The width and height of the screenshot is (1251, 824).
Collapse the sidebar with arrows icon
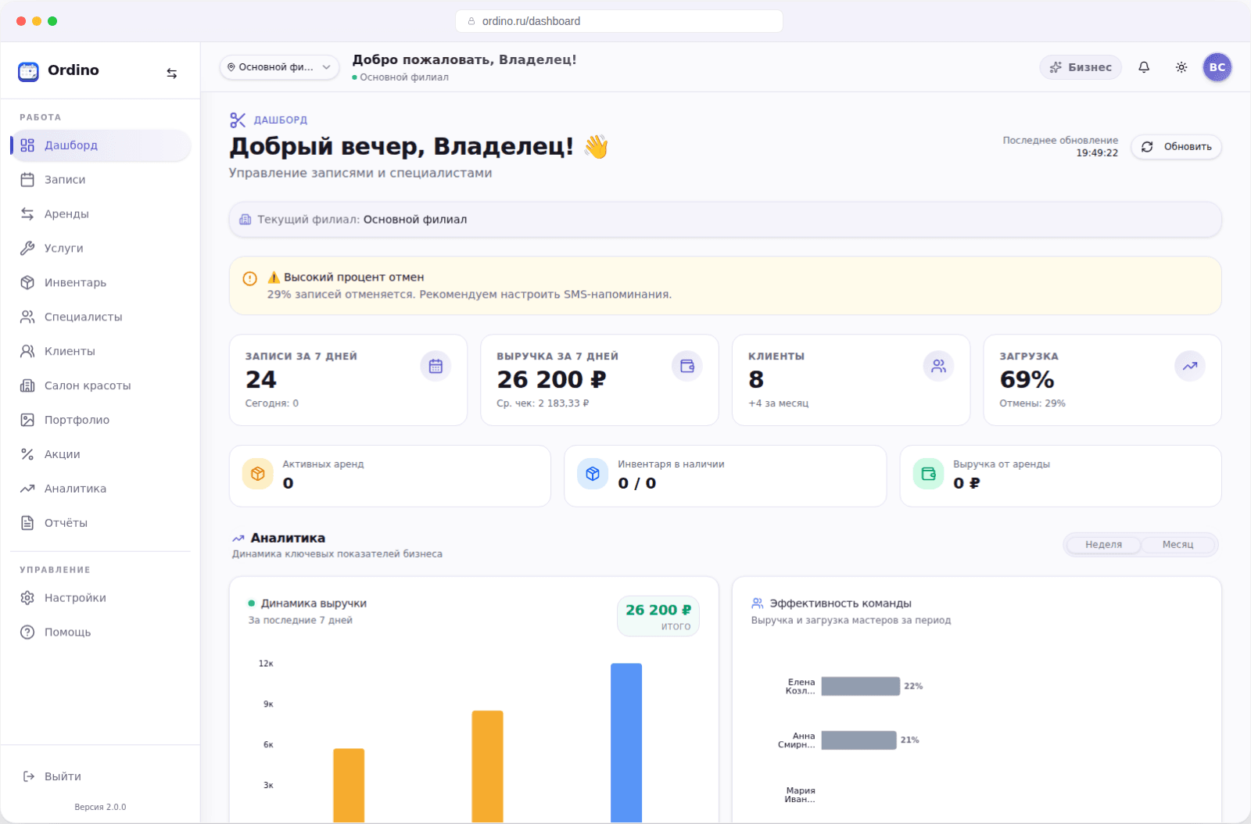click(172, 73)
